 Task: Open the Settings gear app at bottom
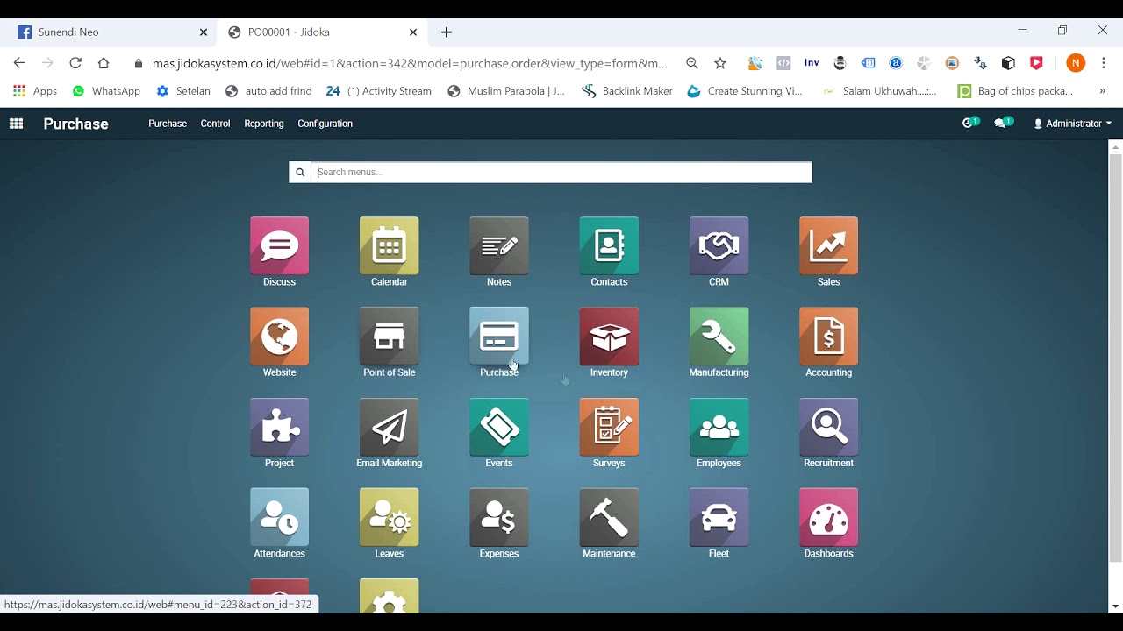(389, 597)
